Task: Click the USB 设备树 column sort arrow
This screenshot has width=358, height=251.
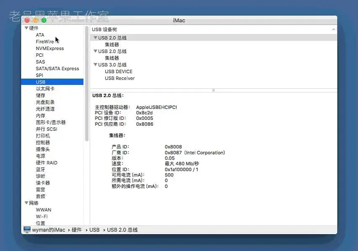Action: 333,29
